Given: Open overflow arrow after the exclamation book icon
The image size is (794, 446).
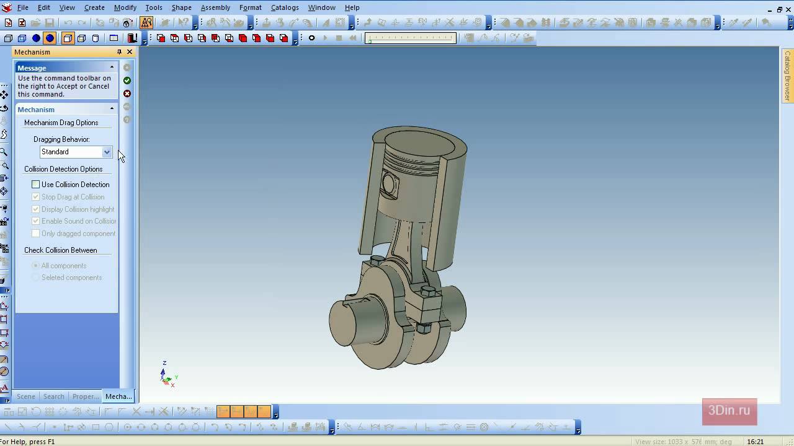Looking at the screenshot, I should point(144,38).
